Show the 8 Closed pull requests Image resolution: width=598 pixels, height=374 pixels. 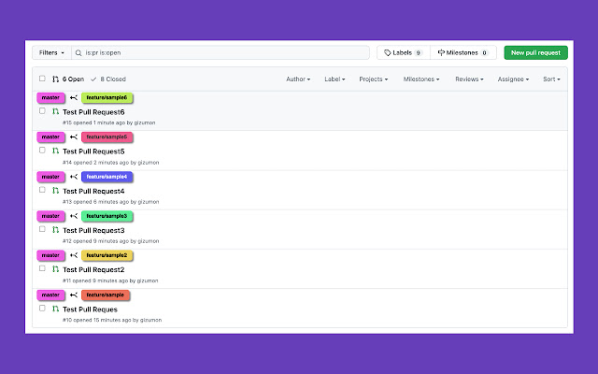point(108,79)
